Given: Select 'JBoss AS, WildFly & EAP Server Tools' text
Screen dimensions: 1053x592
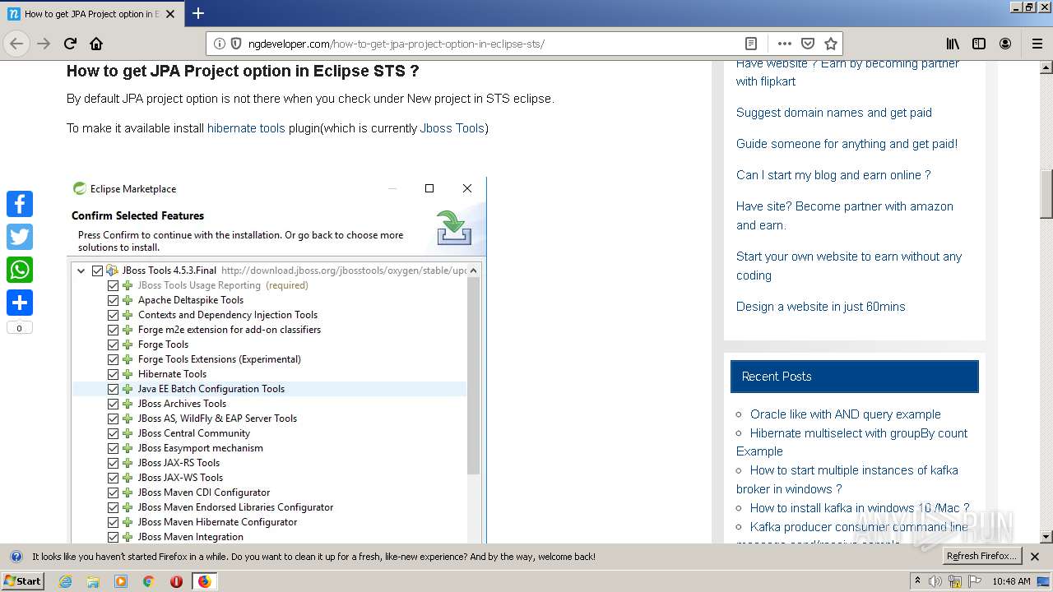Looking at the screenshot, I should click(x=217, y=419).
